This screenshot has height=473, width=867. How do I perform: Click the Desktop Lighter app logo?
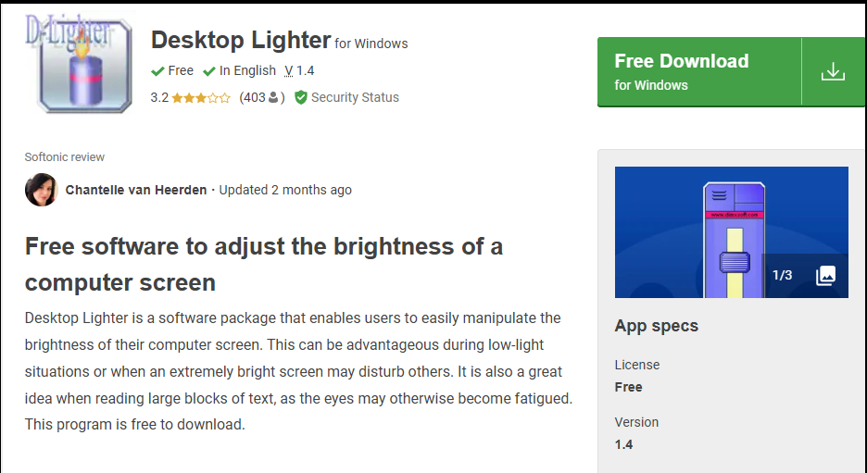click(x=79, y=62)
